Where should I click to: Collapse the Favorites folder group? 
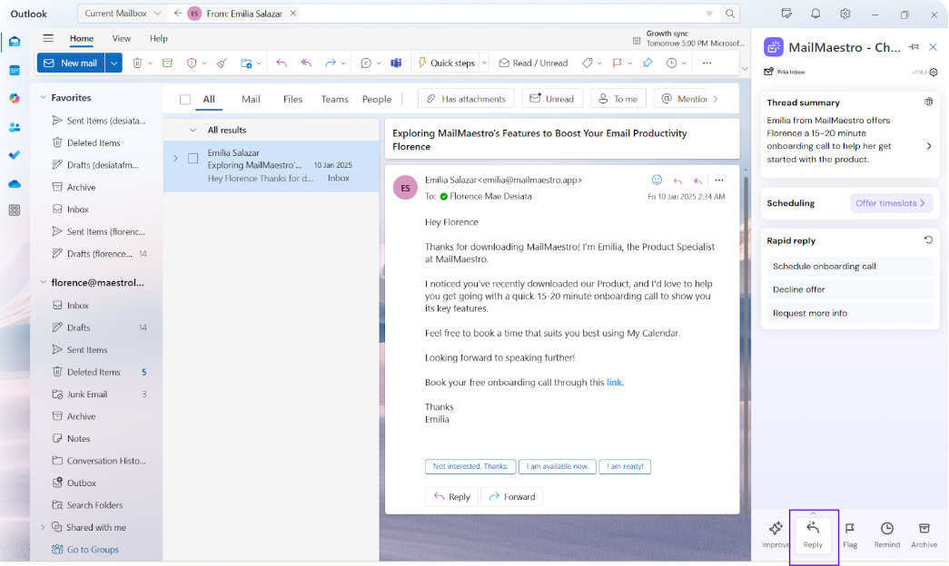pos(43,97)
